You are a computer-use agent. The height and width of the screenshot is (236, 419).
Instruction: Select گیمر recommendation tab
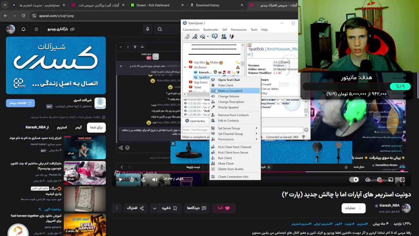pyautogui.click(x=79, y=127)
